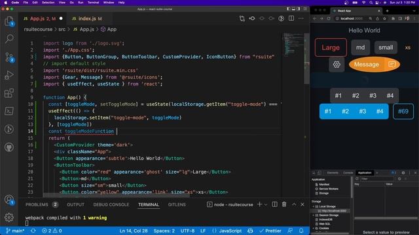Open the Accounts icon in activity bar
The height and width of the screenshot is (235, 419).
pyautogui.click(x=9, y=200)
